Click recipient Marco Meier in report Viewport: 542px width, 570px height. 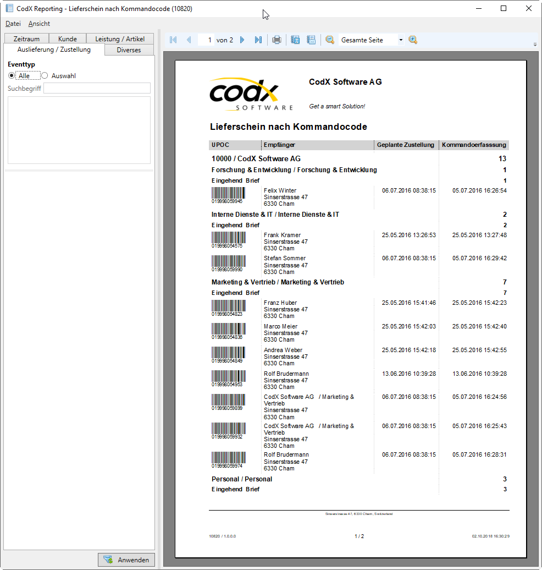click(281, 326)
